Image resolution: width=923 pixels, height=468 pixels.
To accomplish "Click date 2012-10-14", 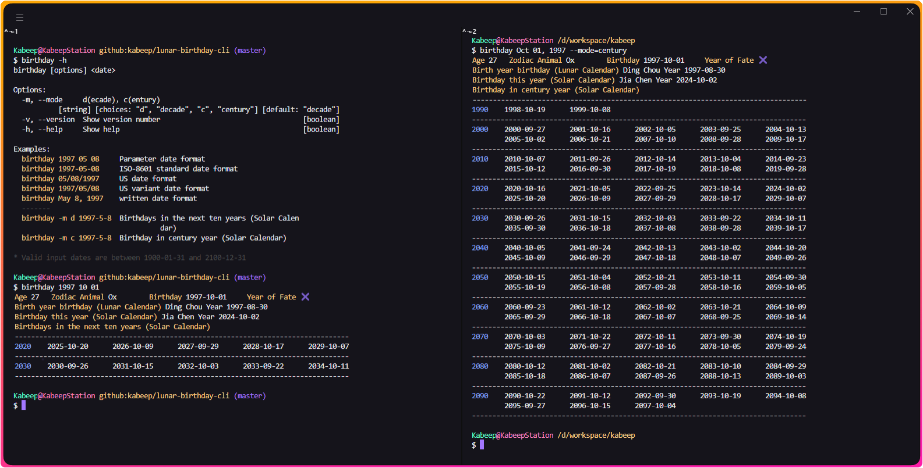I will coord(655,159).
